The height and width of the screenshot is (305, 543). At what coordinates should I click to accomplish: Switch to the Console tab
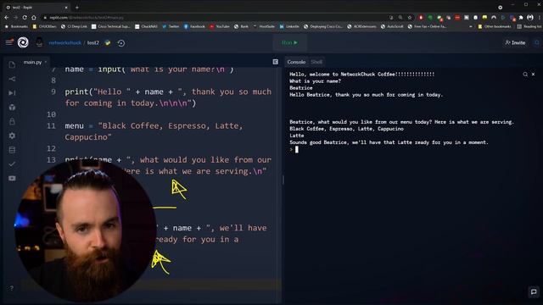pyautogui.click(x=296, y=62)
